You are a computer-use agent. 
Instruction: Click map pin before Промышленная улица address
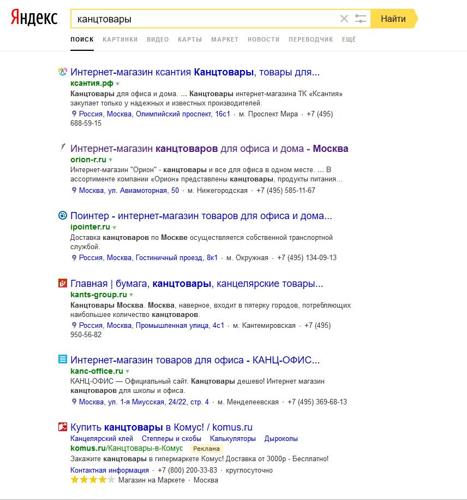(x=74, y=325)
